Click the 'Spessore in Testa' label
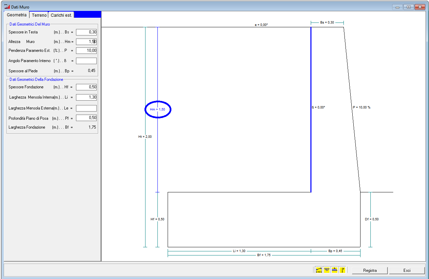The width and height of the screenshot is (429, 279). click(23, 32)
